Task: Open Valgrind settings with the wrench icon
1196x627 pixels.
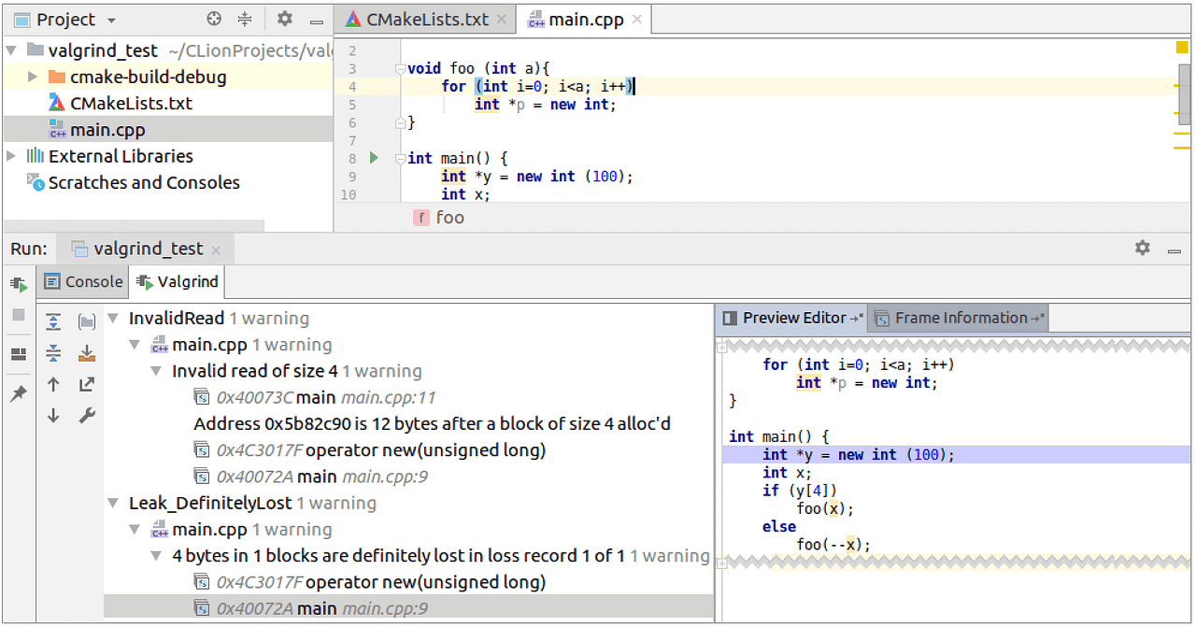Action: click(87, 415)
